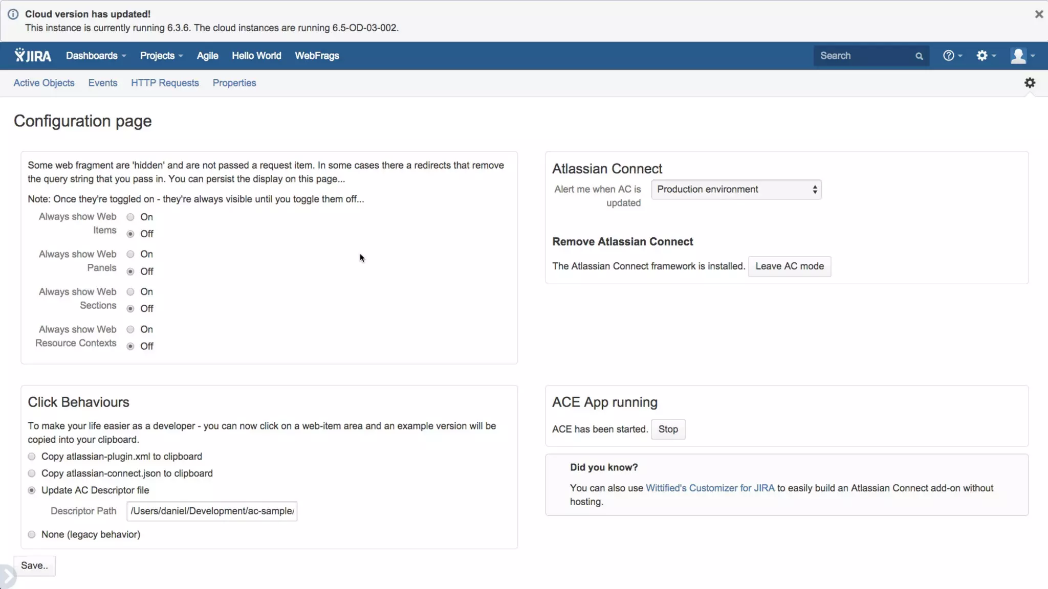This screenshot has height=589, width=1048.
Task: Click the gear icon below the navbar
Action: point(1030,83)
